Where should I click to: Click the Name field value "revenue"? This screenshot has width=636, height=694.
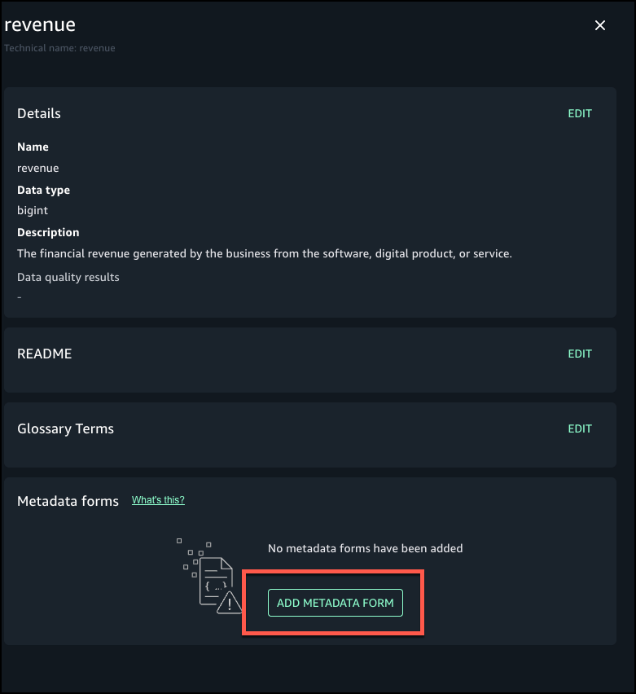click(x=38, y=168)
